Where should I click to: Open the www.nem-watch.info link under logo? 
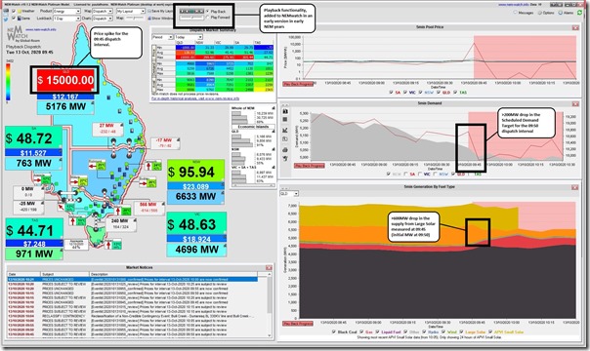pyautogui.click(x=41, y=29)
